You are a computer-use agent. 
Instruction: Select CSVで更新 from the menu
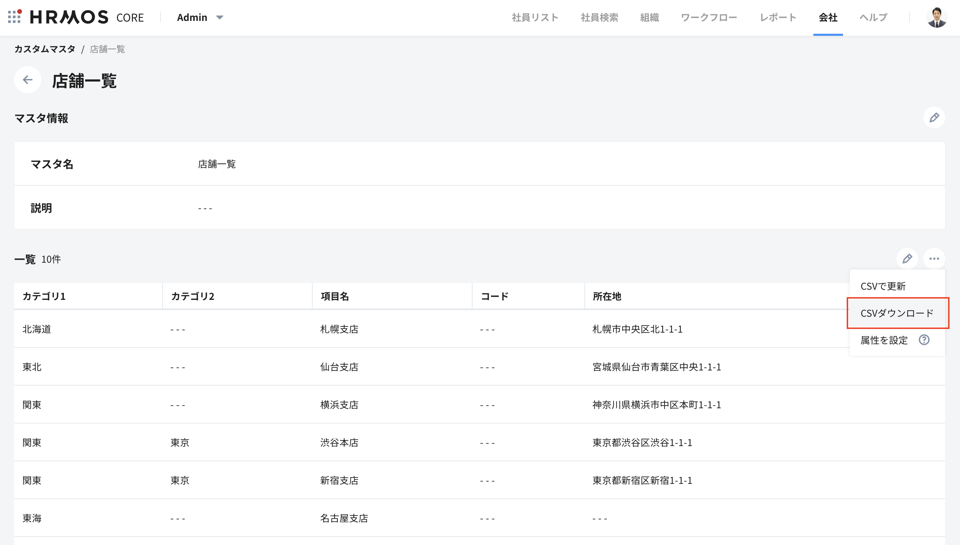tap(883, 286)
